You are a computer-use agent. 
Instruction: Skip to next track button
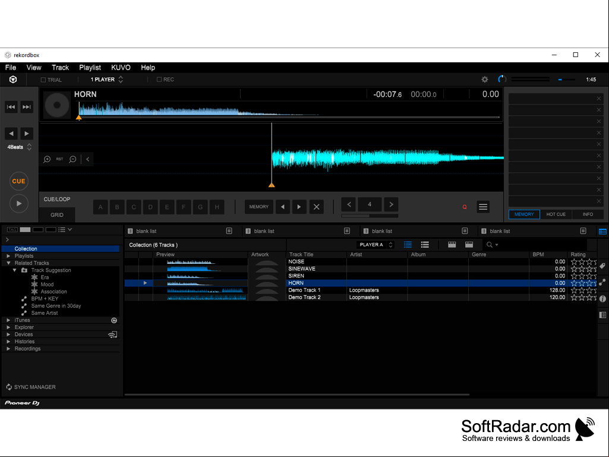(x=27, y=107)
